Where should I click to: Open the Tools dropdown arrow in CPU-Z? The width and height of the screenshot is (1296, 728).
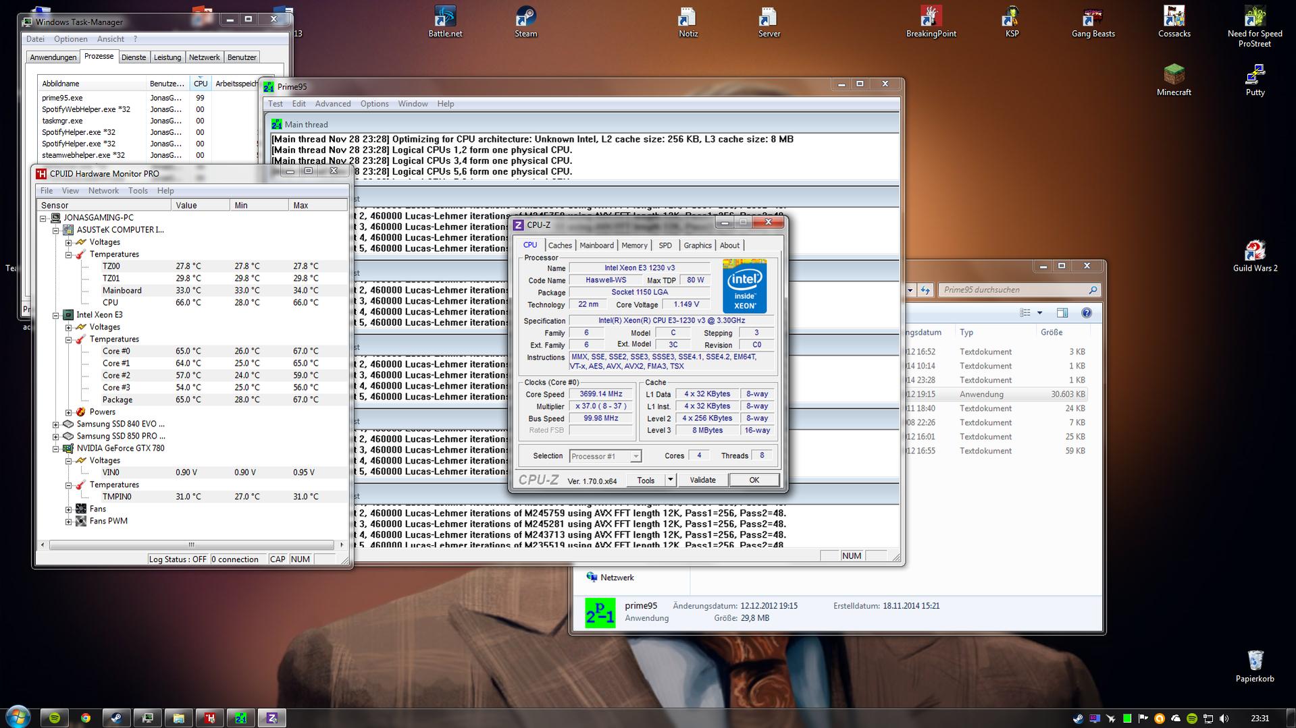670,480
